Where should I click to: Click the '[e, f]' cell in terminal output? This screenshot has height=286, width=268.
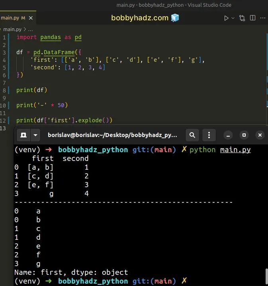[41, 185]
